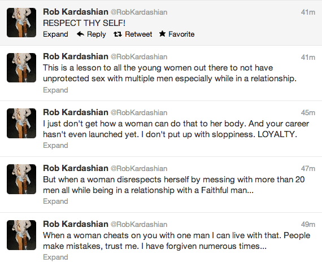This screenshot has height=267, width=322.
Task: Expand the Faithful man tweet
Action: (x=55, y=202)
